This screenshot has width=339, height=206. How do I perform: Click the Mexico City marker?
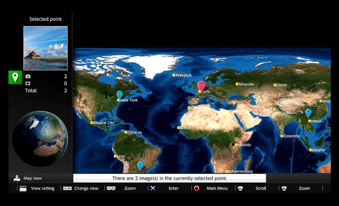click(x=92, y=123)
